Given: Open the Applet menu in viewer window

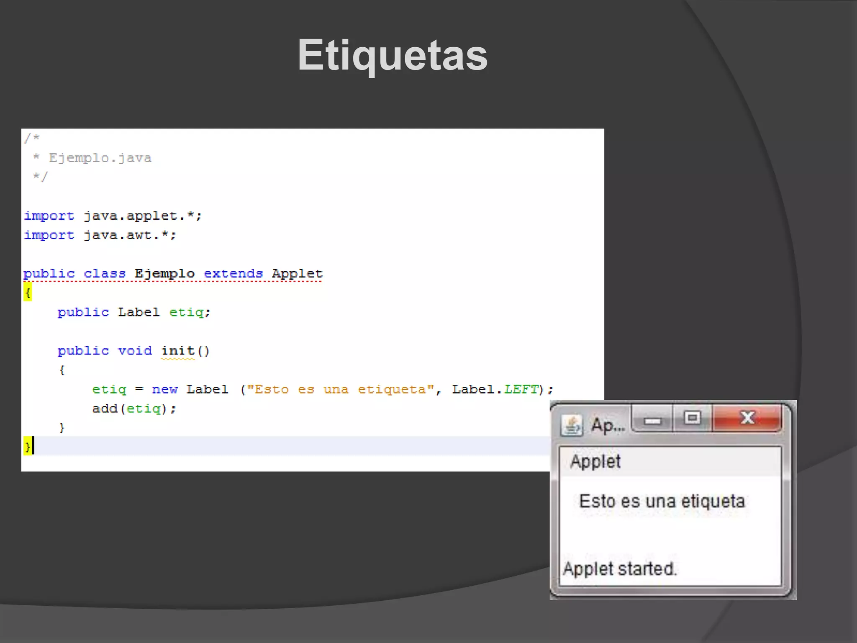Looking at the screenshot, I should [x=595, y=462].
